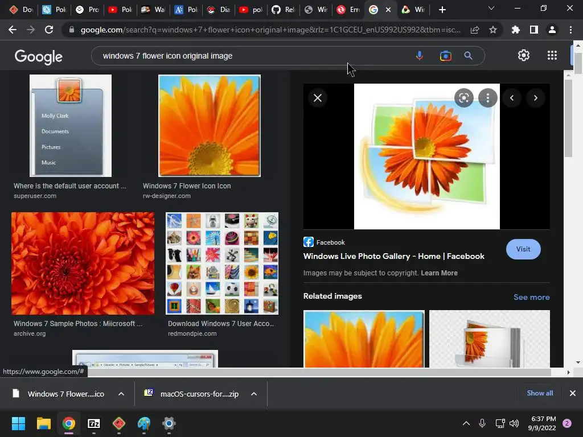Search inside image with Lens icon

tap(463, 98)
